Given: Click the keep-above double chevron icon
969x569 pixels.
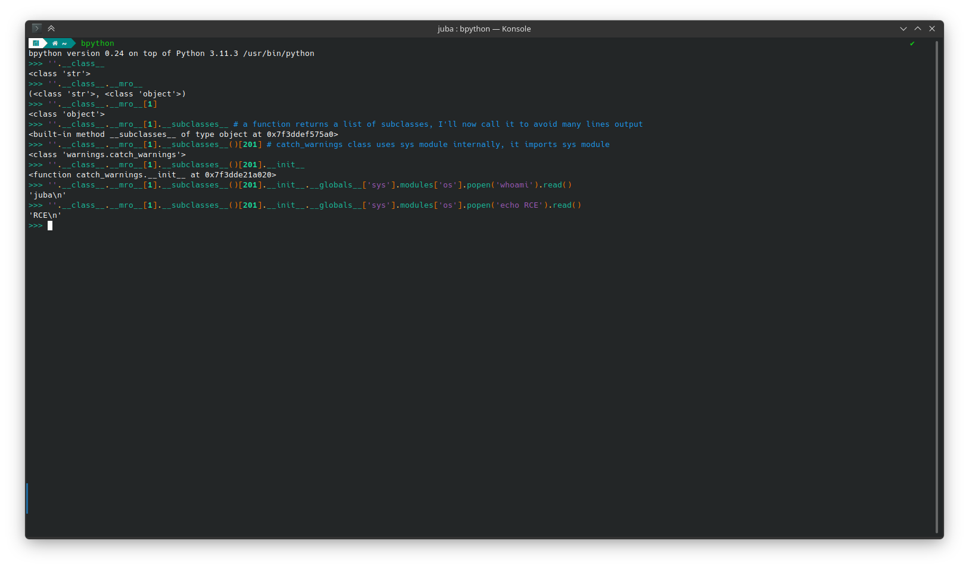Looking at the screenshot, I should coord(51,28).
